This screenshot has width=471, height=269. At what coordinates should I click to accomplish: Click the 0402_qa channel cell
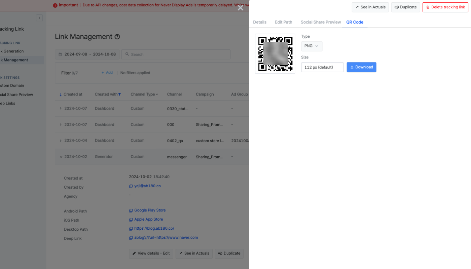pos(175,141)
